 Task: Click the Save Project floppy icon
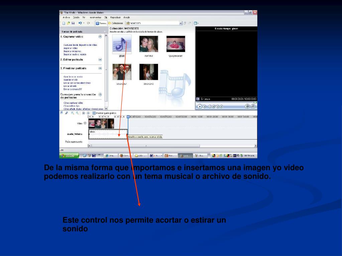73,23
